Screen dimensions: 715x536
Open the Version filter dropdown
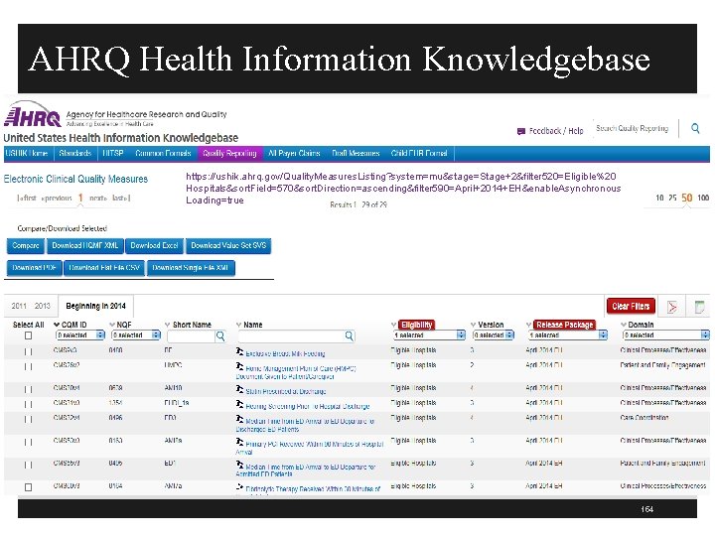494,335
